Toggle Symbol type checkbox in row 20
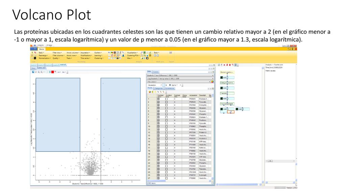 [x=167, y=157]
